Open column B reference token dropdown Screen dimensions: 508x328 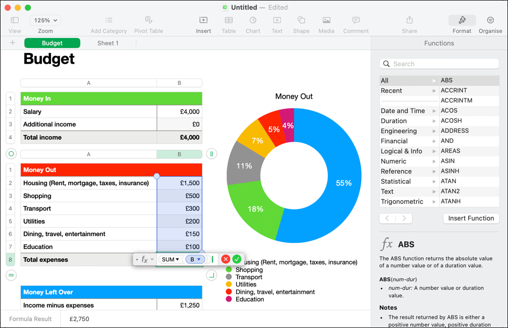coord(199,259)
